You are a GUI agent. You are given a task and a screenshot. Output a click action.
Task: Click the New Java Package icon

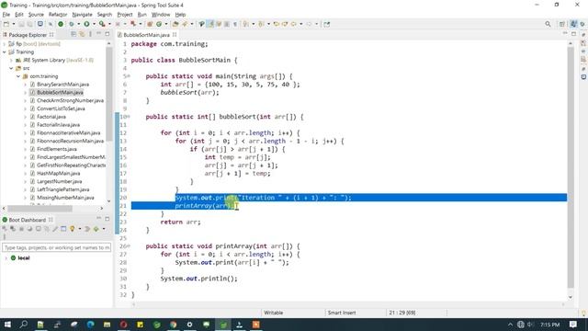[150, 24]
